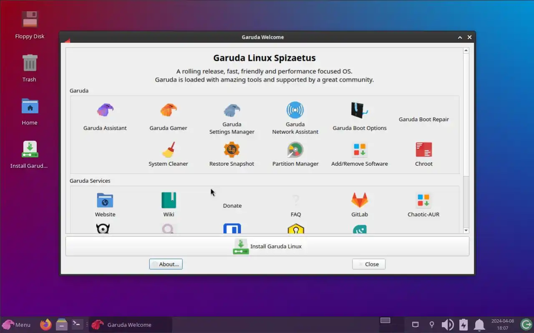Open Add/Remove Software
This screenshot has width=534, height=333.
click(x=359, y=154)
